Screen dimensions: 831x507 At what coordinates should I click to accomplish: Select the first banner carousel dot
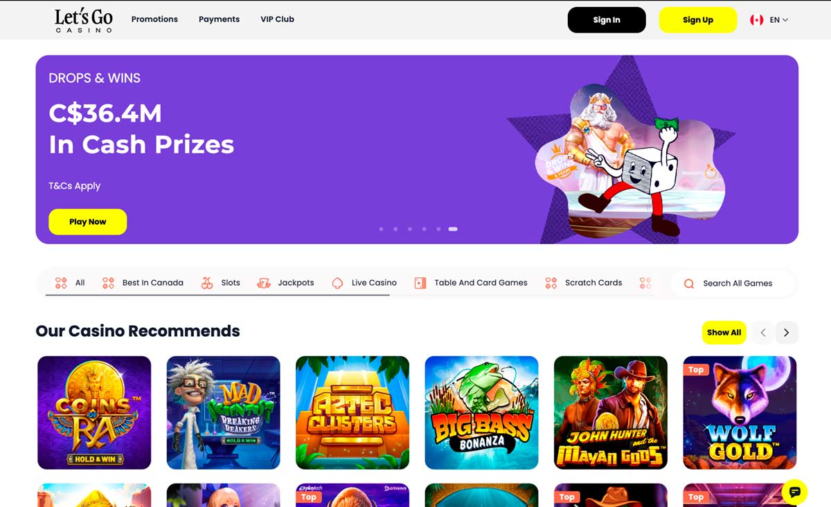(381, 229)
